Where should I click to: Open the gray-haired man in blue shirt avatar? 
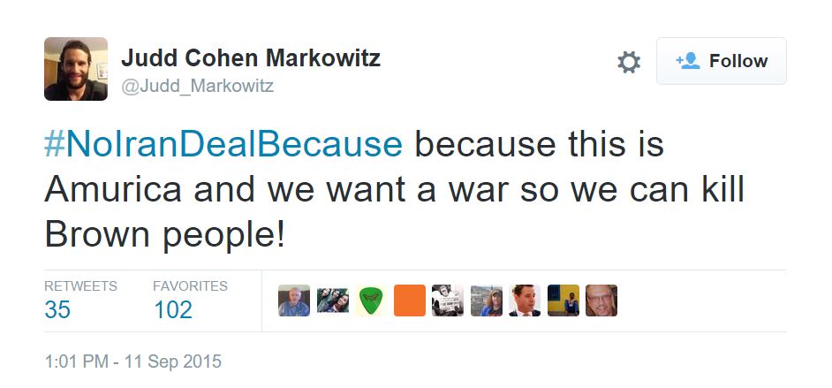click(294, 301)
